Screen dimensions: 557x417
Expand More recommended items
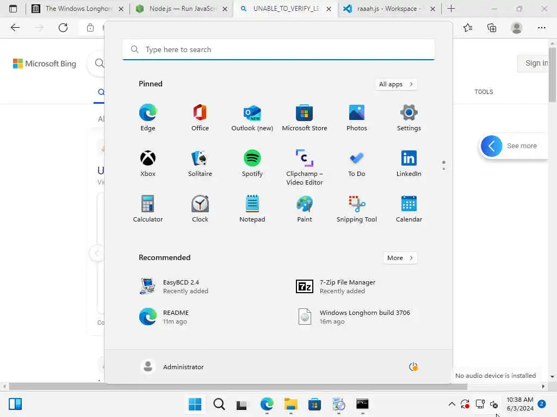click(400, 258)
